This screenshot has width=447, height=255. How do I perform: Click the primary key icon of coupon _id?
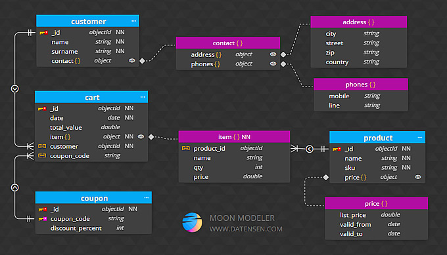click(43, 210)
